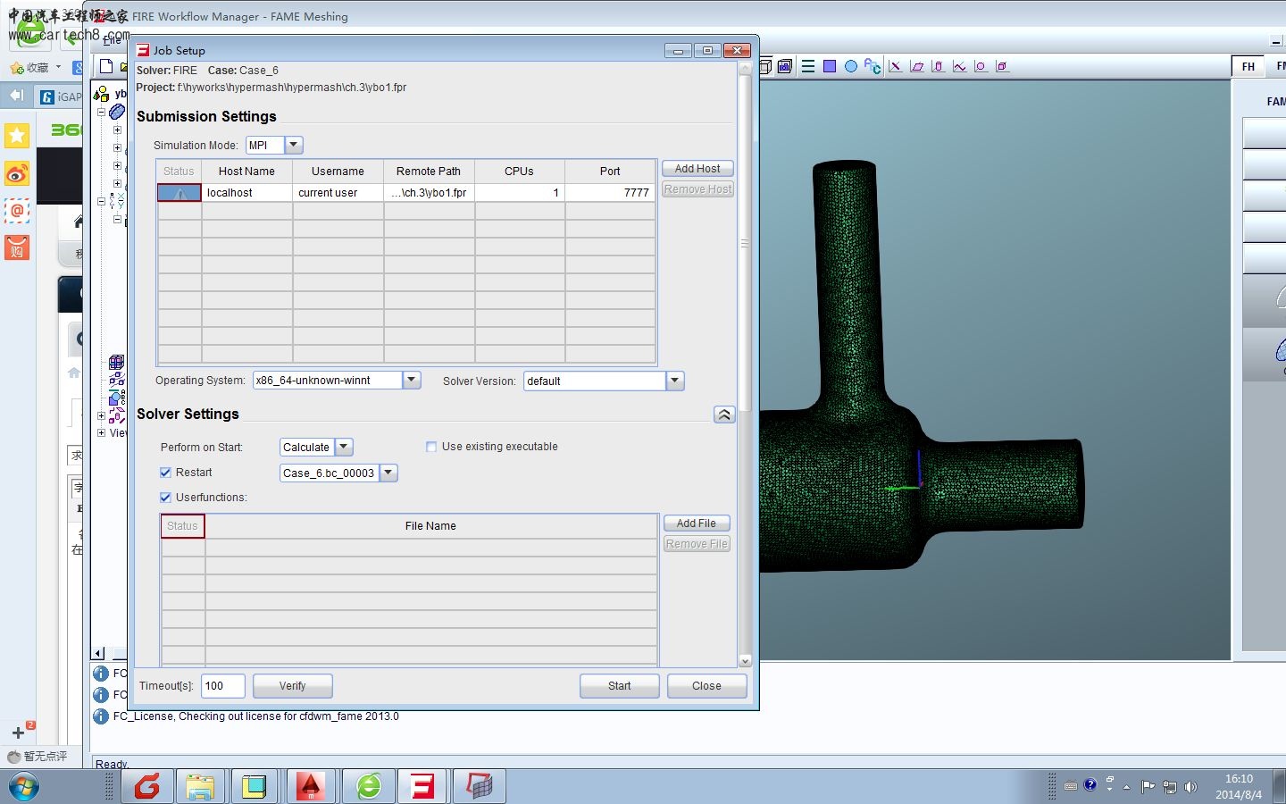Click info icon beside FC_License message
The height and width of the screenshot is (804, 1286).
point(101,716)
